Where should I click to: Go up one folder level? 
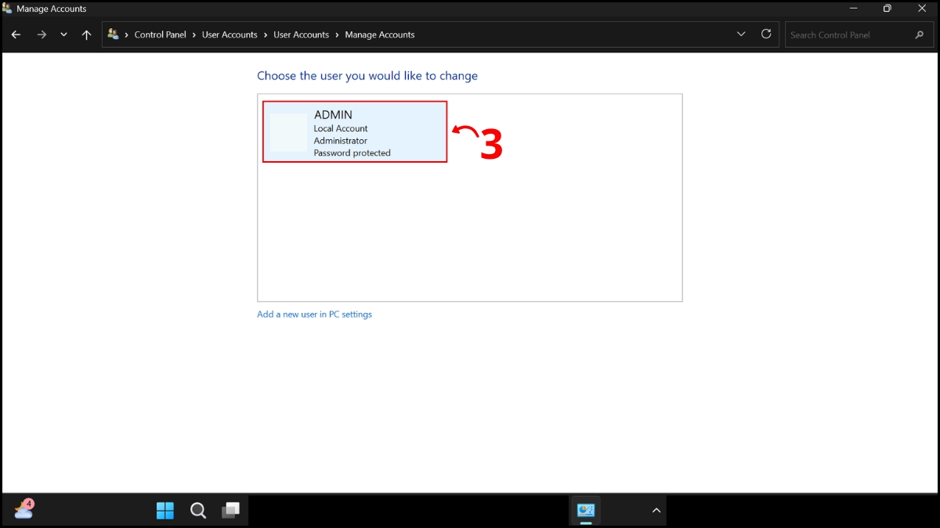(86, 34)
